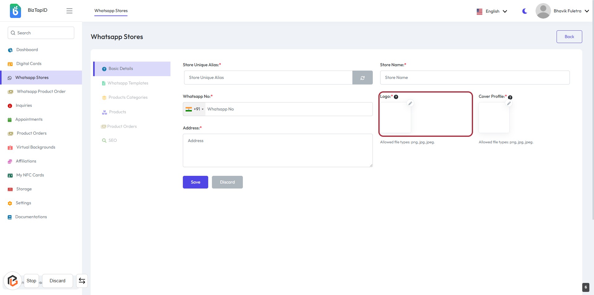This screenshot has width=594, height=295.
Task: Click the swap arrows icon in recorder bar
Action: [x=82, y=281]
